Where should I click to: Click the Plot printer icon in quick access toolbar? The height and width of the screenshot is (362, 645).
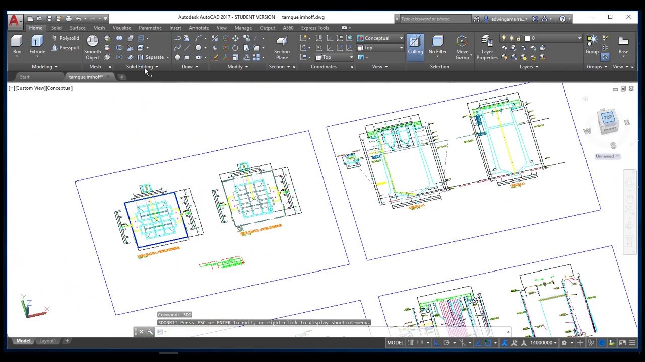(69, 19)
